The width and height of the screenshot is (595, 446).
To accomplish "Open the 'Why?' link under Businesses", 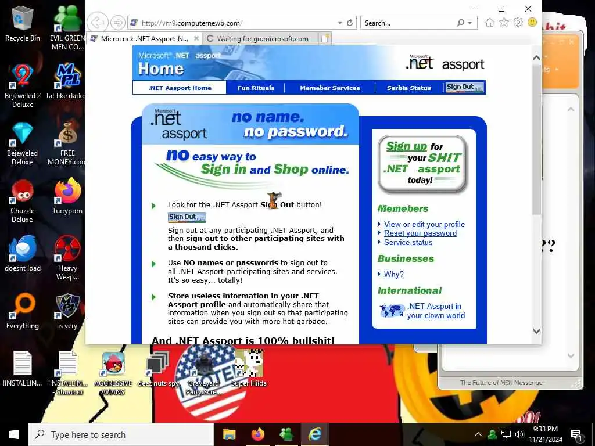I will [x=393, y=274].
